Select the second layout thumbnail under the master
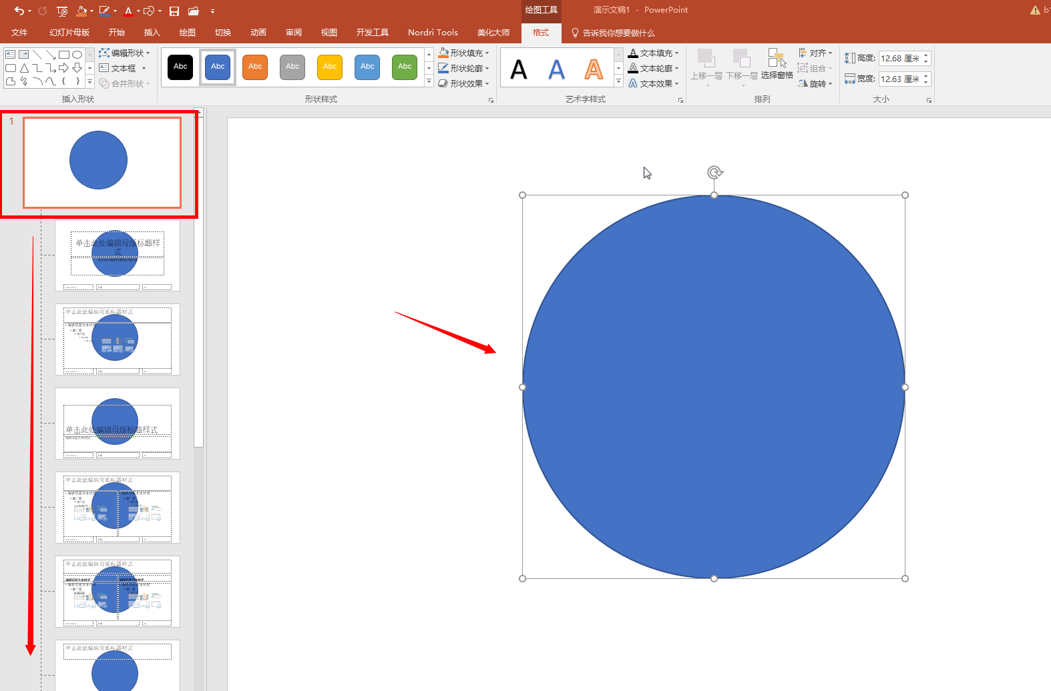 pos(118,339)
